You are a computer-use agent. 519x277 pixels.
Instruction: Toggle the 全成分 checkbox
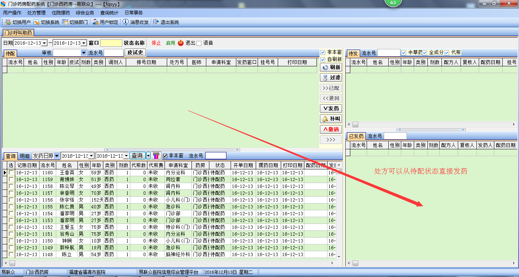tap(425, 53)
